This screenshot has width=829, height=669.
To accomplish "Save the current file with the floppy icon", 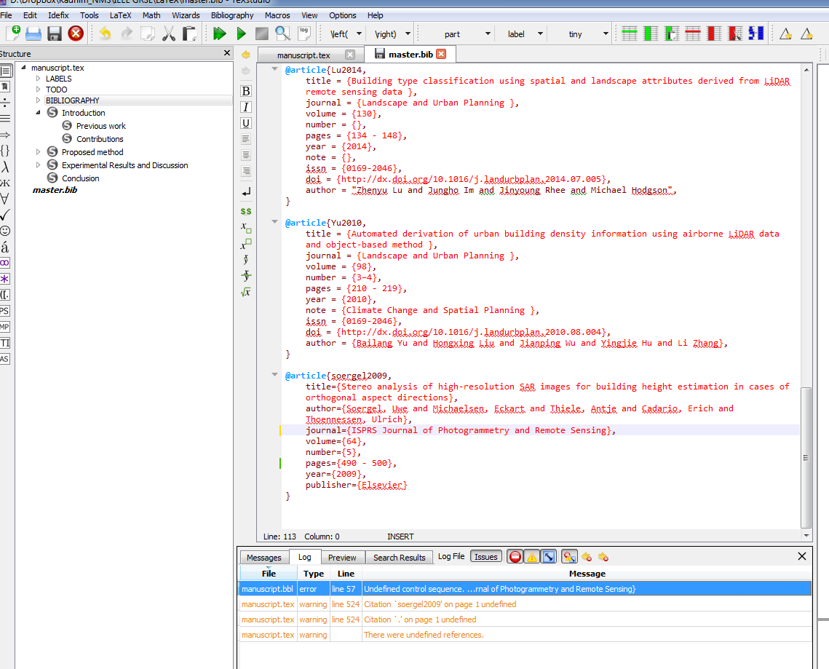I will 55,33.
